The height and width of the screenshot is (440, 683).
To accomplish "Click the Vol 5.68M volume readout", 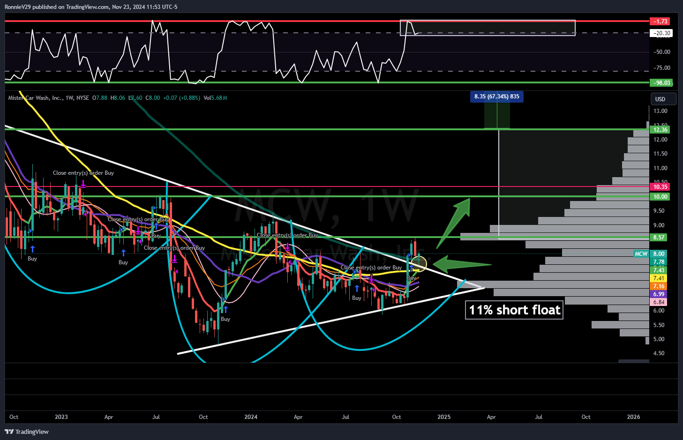I will point(215,98).
